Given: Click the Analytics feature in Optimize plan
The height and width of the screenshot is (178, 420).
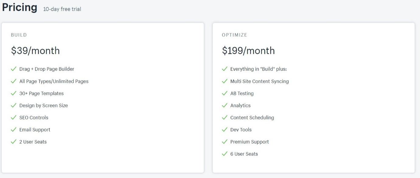Looking at the screenshot, I should click(x=240, y=106).
